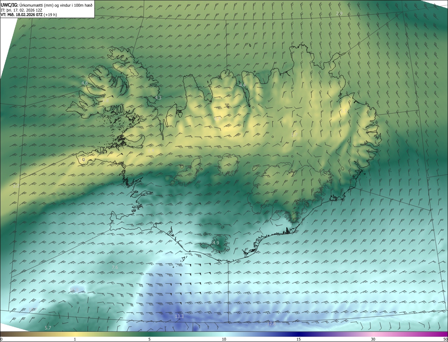This screenshot has width=448, height=342.
Task: Click the 2.9 value label on the map
Action: click(x=339, y=13)
